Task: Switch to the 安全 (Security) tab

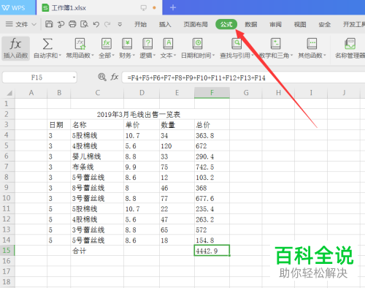Action: [x=325, y=24]
